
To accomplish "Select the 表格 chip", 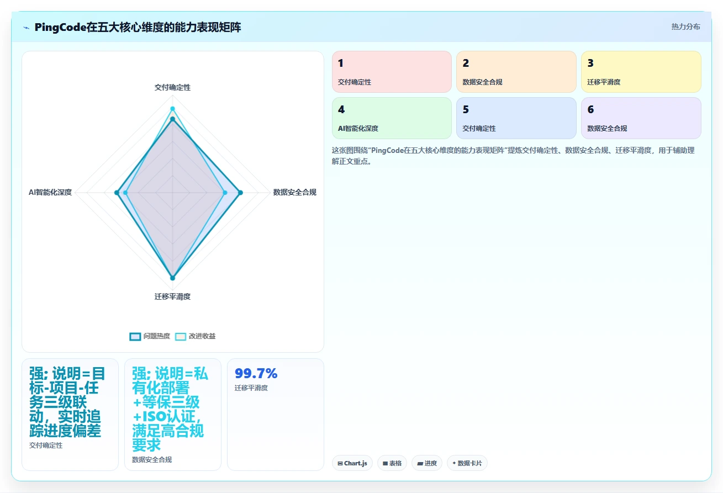I will pyautogui.click(x=392, y=463).
